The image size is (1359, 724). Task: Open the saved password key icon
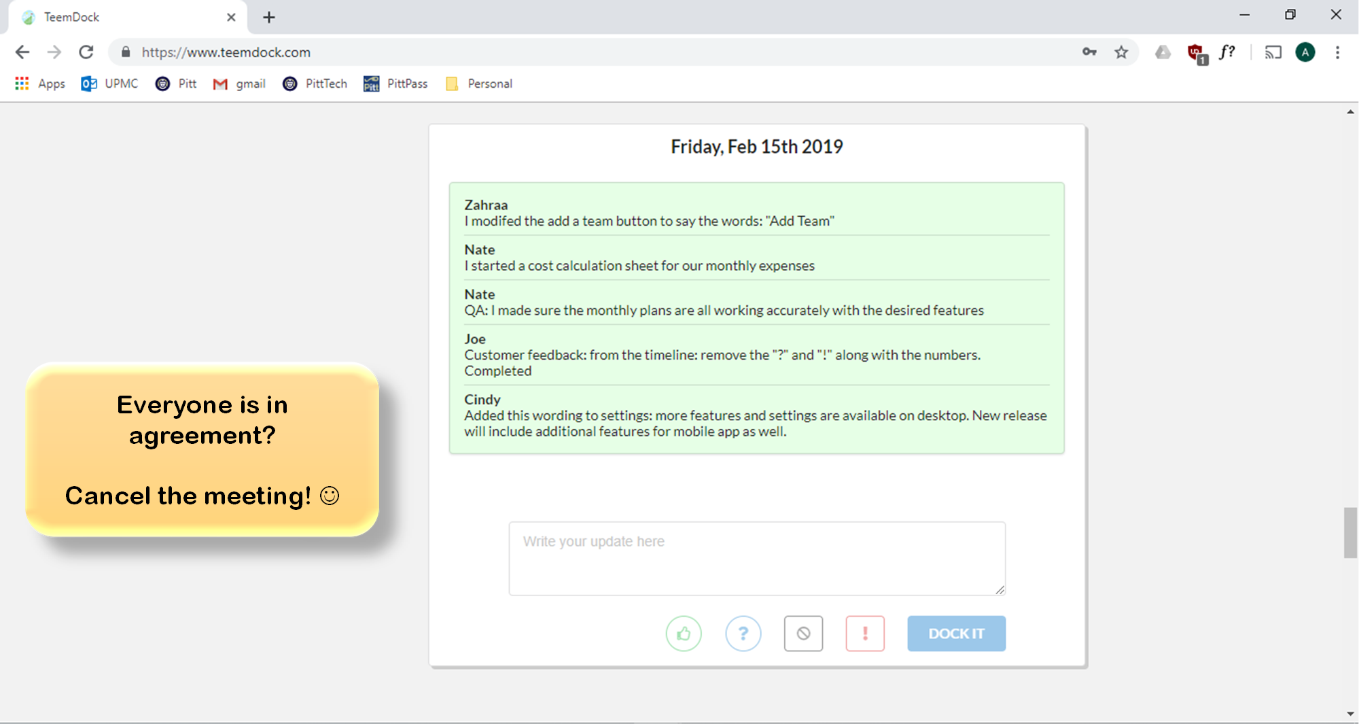[x=1090, y=52]
